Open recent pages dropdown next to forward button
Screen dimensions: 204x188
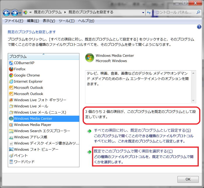pyautogui.click(x=20, y=13)
